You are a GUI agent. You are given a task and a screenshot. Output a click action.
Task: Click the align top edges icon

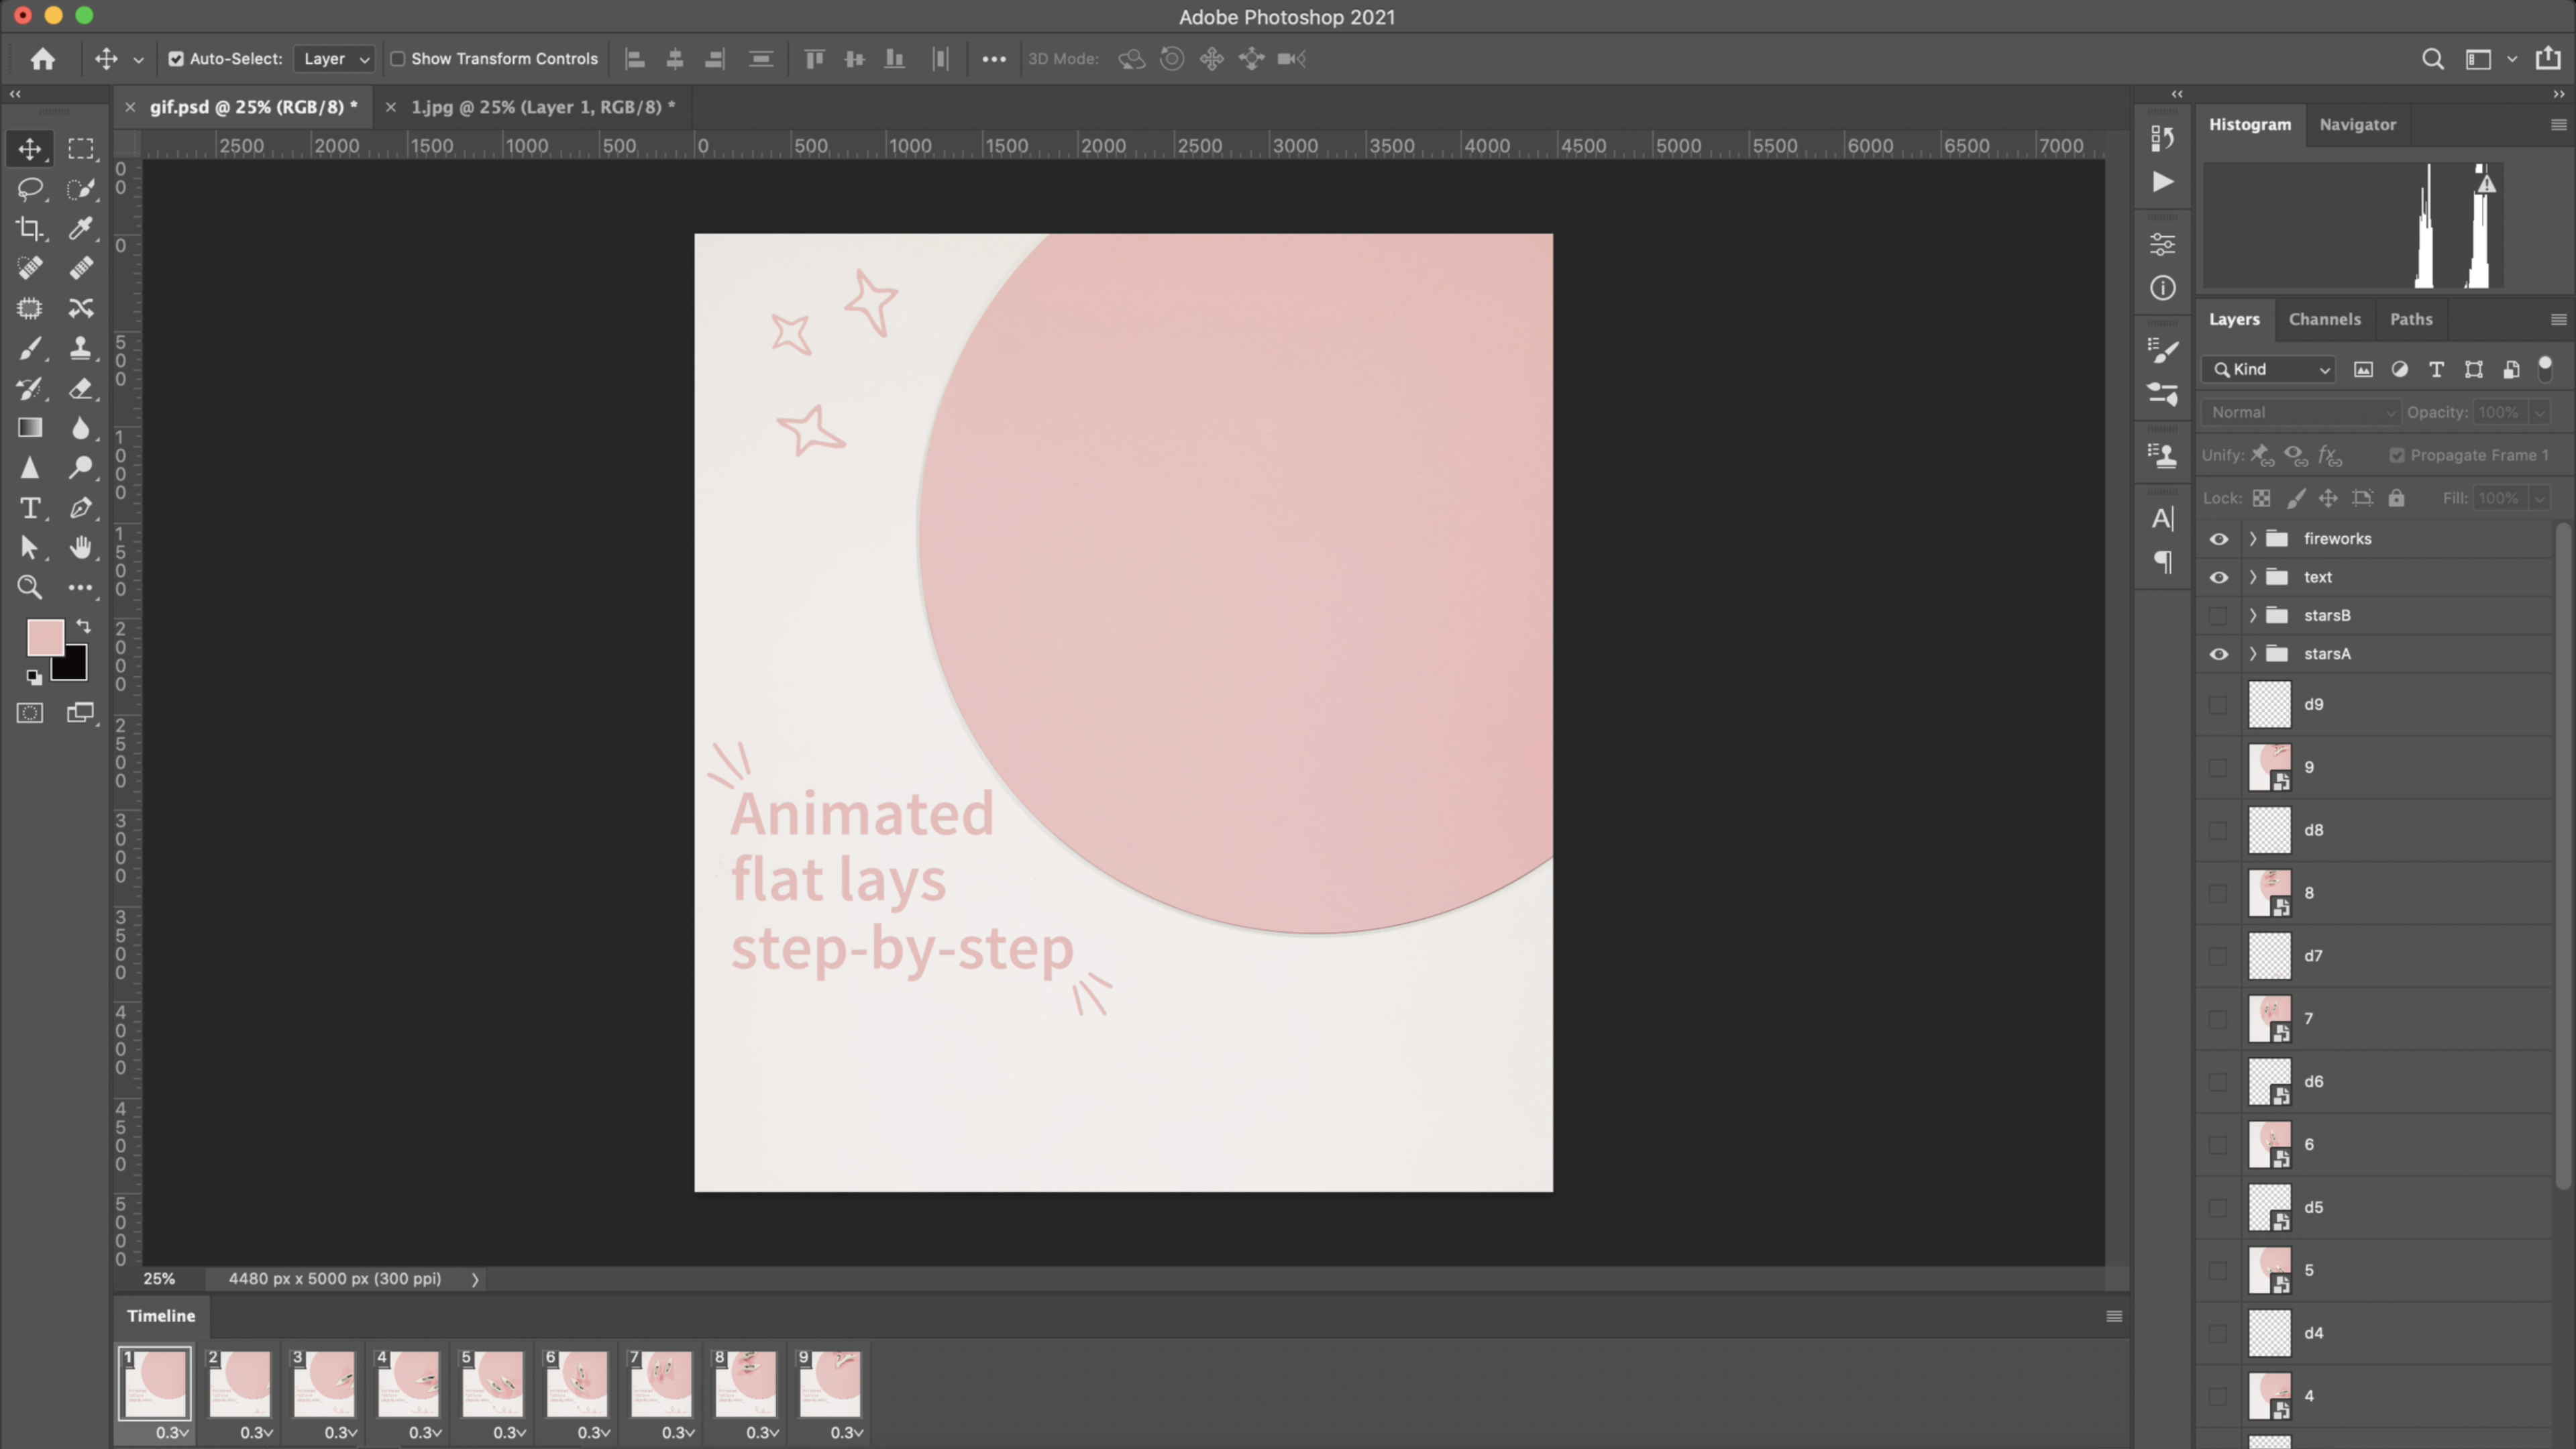pos(814,59)
